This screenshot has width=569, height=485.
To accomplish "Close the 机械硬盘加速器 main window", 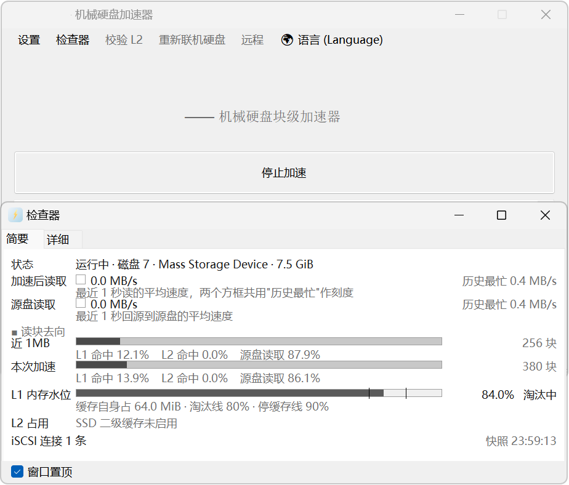I will [546, 15].
